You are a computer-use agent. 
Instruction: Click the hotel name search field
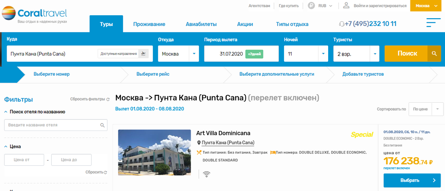[56, 125]
